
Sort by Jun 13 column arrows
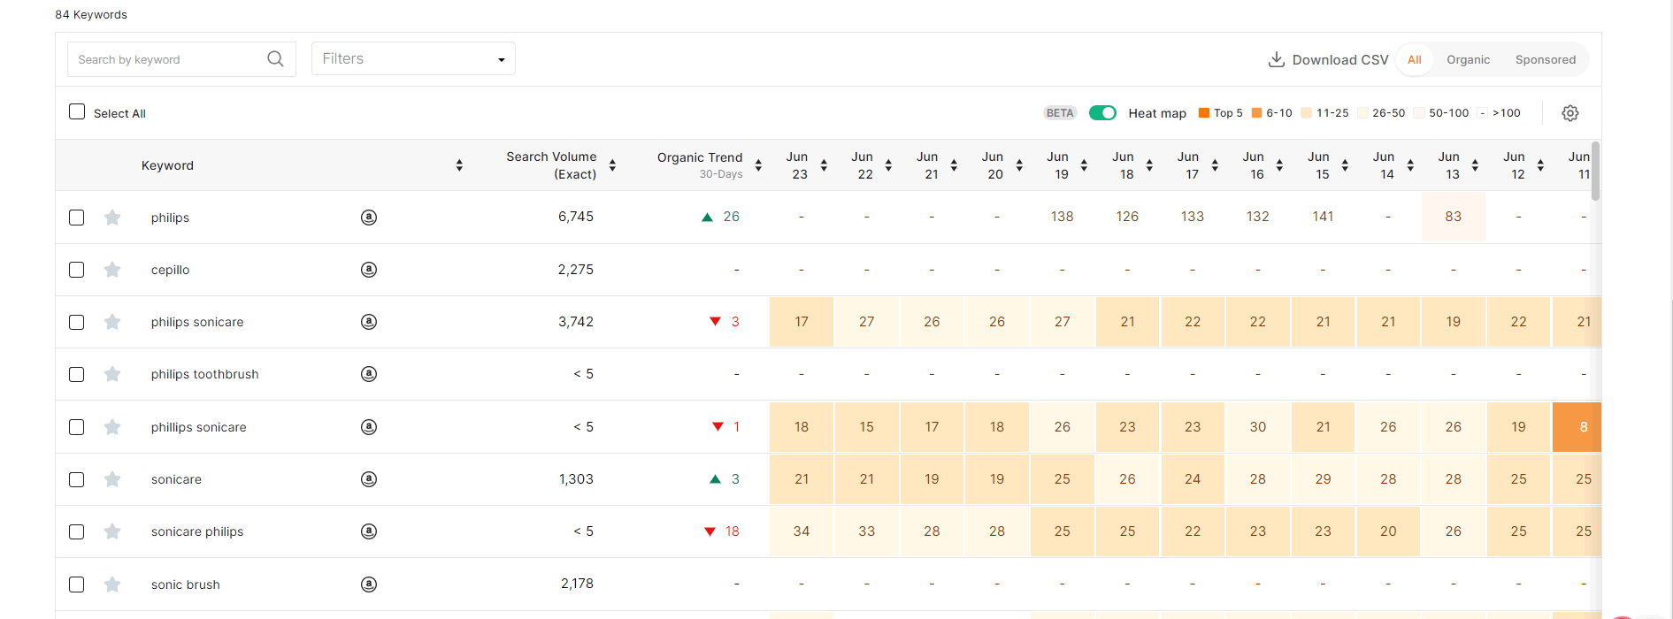pos(1475,165)
